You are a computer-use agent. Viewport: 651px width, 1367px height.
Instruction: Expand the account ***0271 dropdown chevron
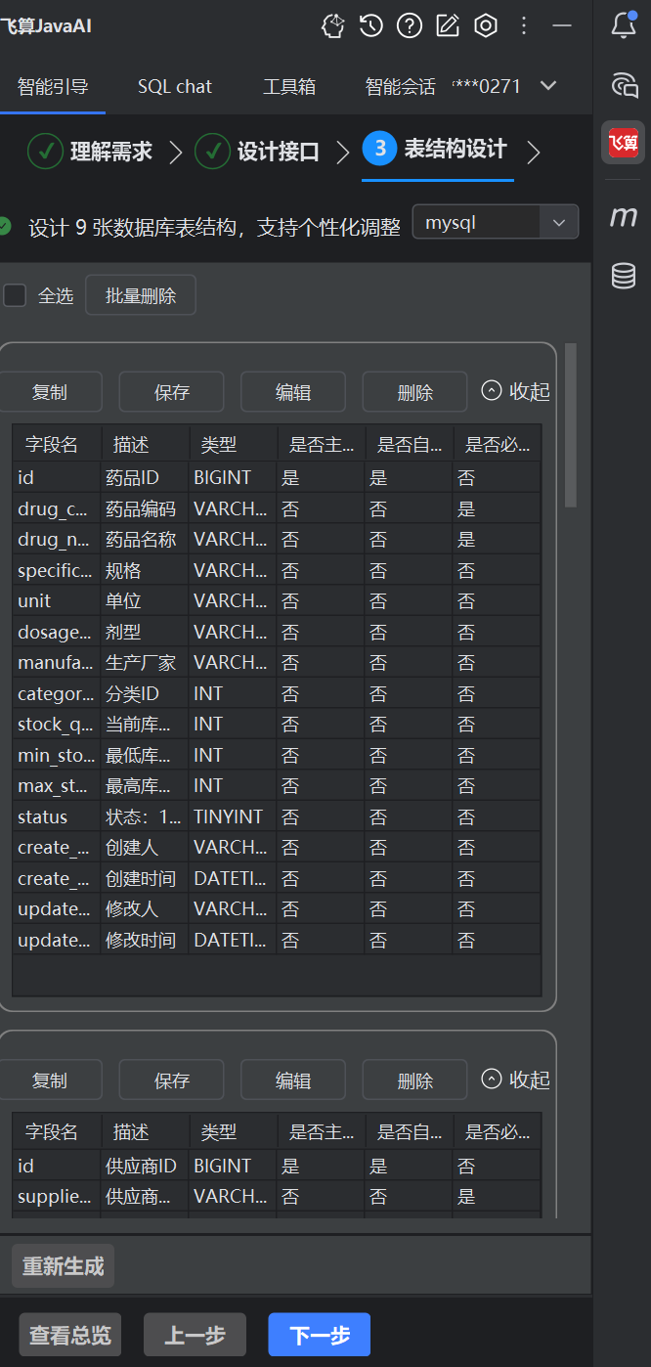coord(548,86)
